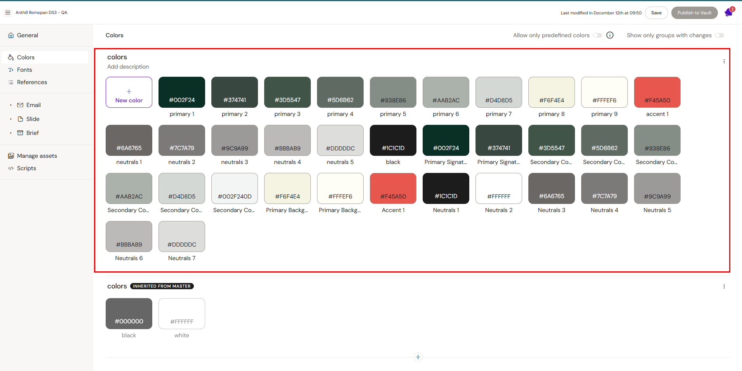Open the inherited colors group options menu
This screenshot has height=371, width=742.
click(x=724, y=286)
